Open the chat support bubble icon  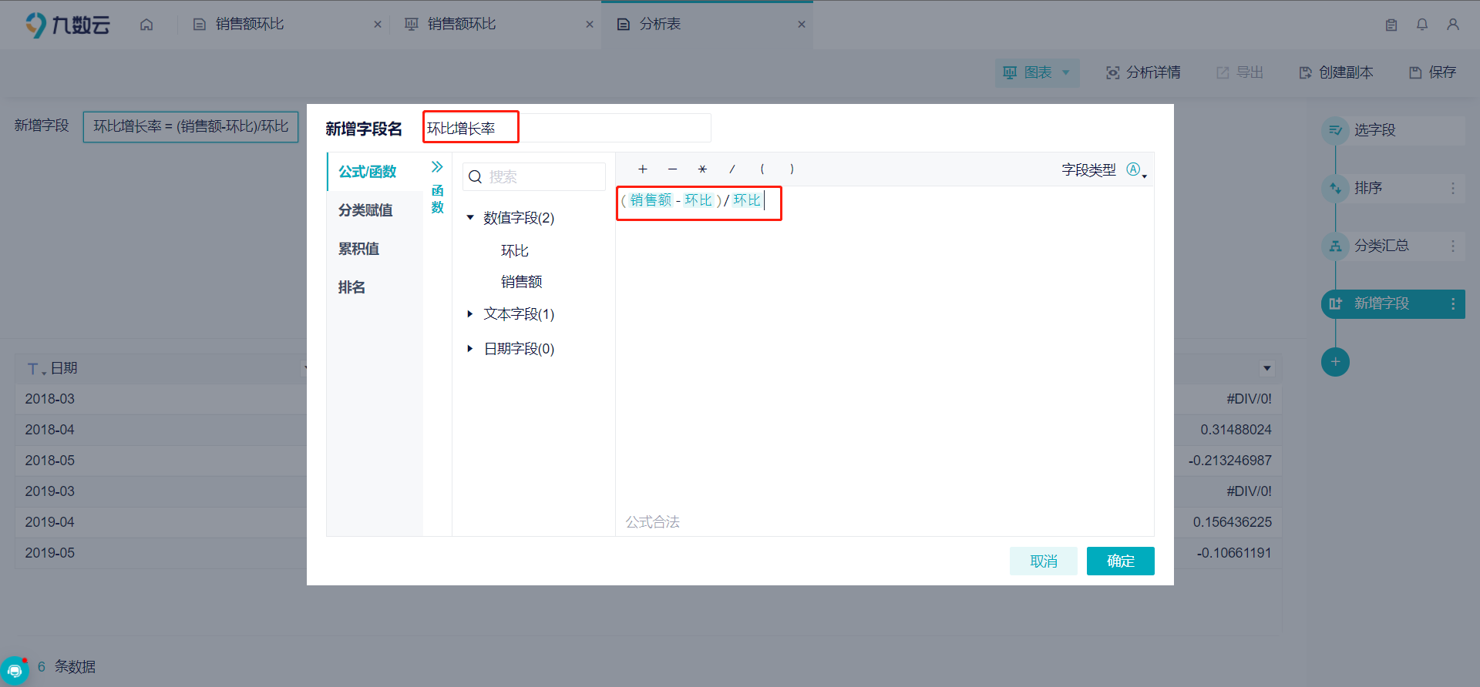point(15,671)
